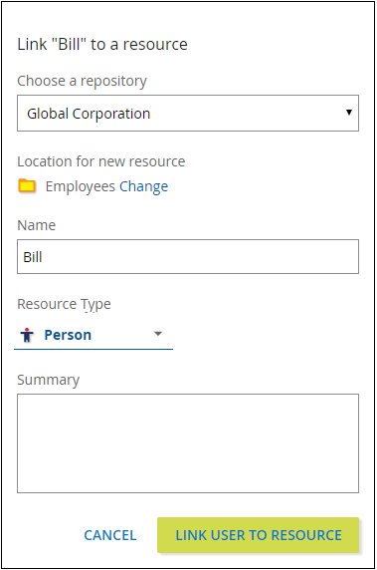Click the Global Corporation text in repository box
The image size is (377, 570).
tap(89, 114)
